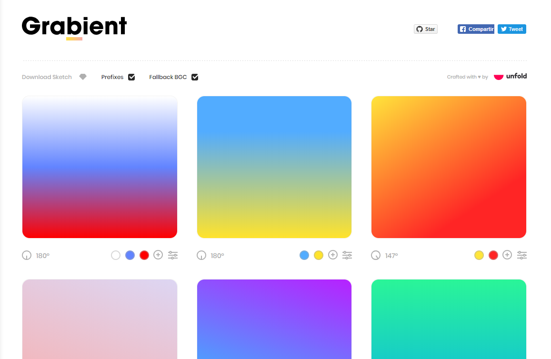The height and width of the screenshot is (359, 551).
Task: Open adjustment sliders for the first gradient
Action: tap(173, 255)
